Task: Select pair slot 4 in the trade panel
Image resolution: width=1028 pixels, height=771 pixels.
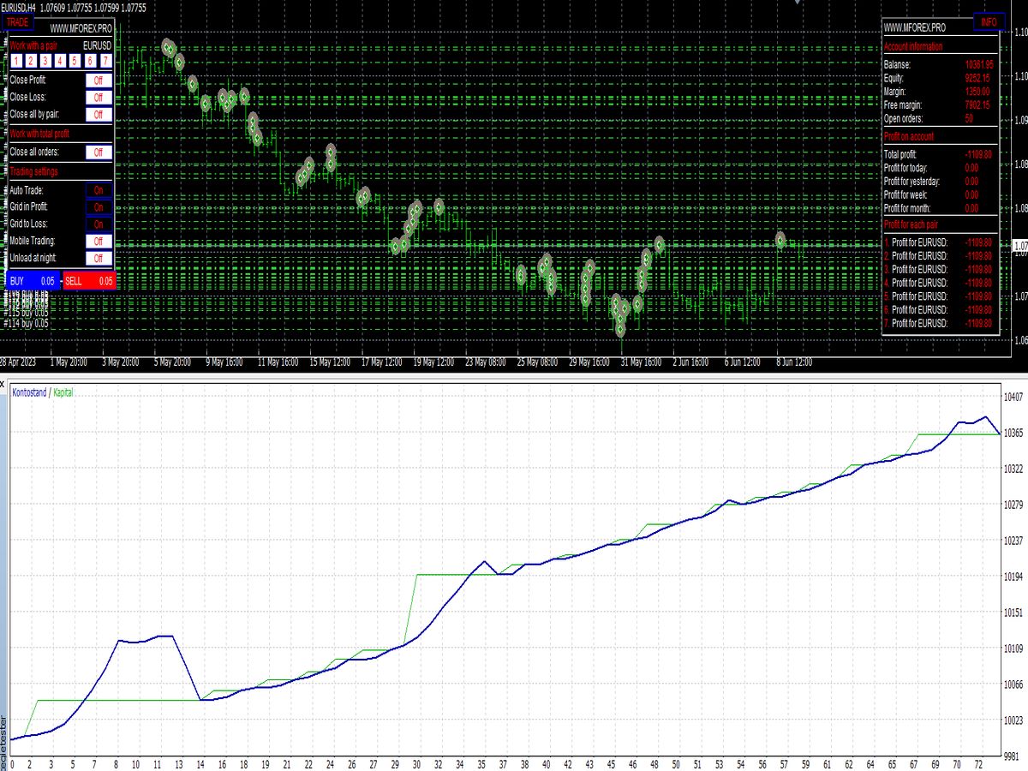Action: 60,61
